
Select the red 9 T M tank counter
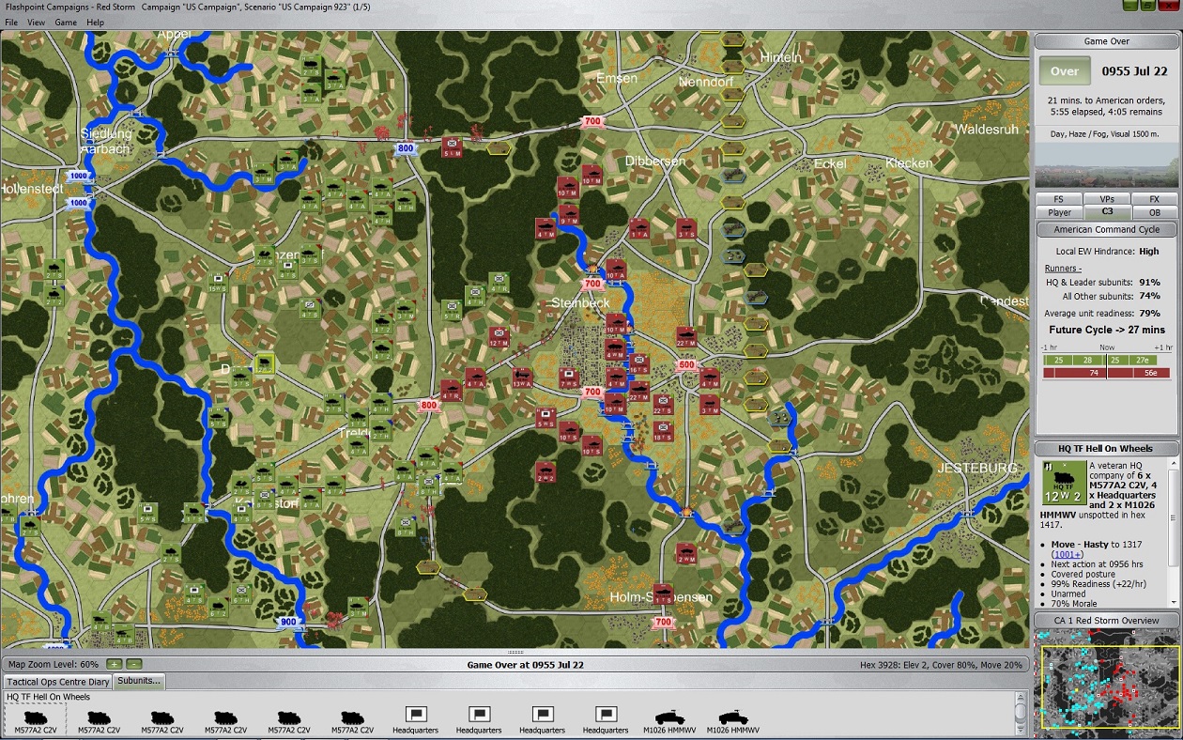[x=569, y=215]
